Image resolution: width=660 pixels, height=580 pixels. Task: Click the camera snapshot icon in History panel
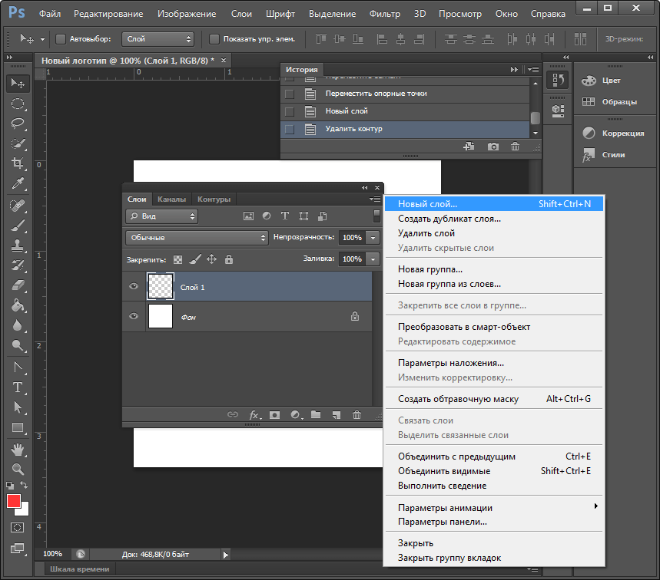pos(493,147)
